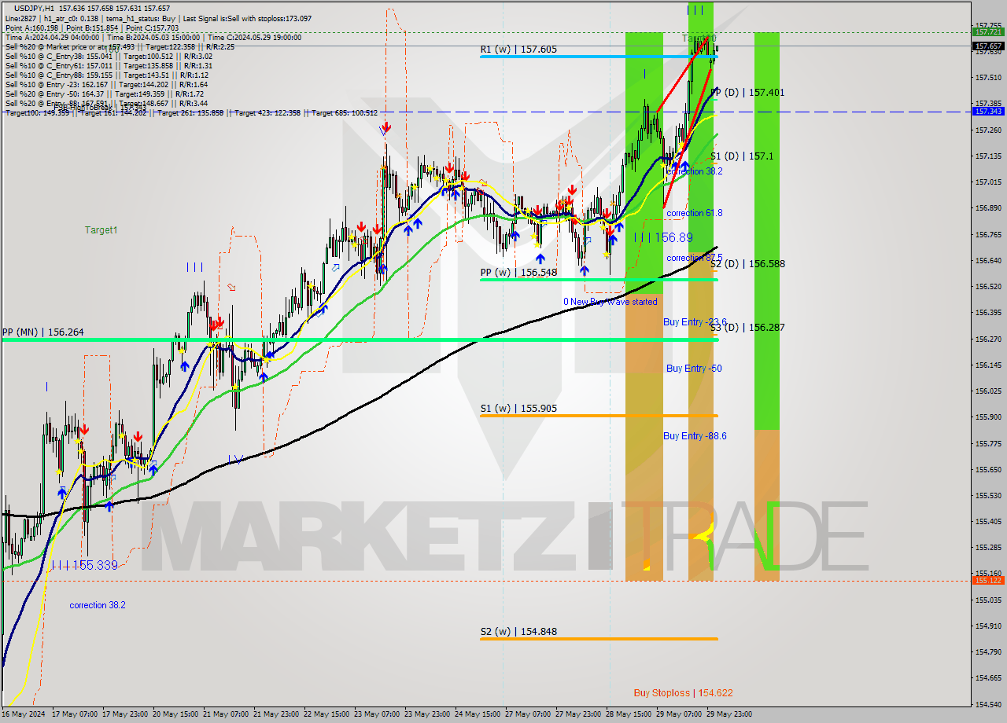Image resolution: width=1007 pixels, height=723 pixels.
Task: Click the 24 May 15:00 time label
Action: pyautogui.click(x=479, y=714)
